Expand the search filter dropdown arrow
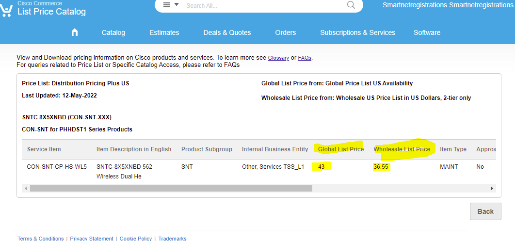This screenshot has height=241, width=515. pos(177,4)
